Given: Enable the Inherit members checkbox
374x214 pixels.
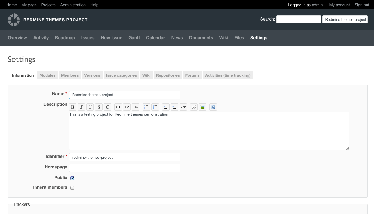Looking at the screenshot, I should 72,188.
